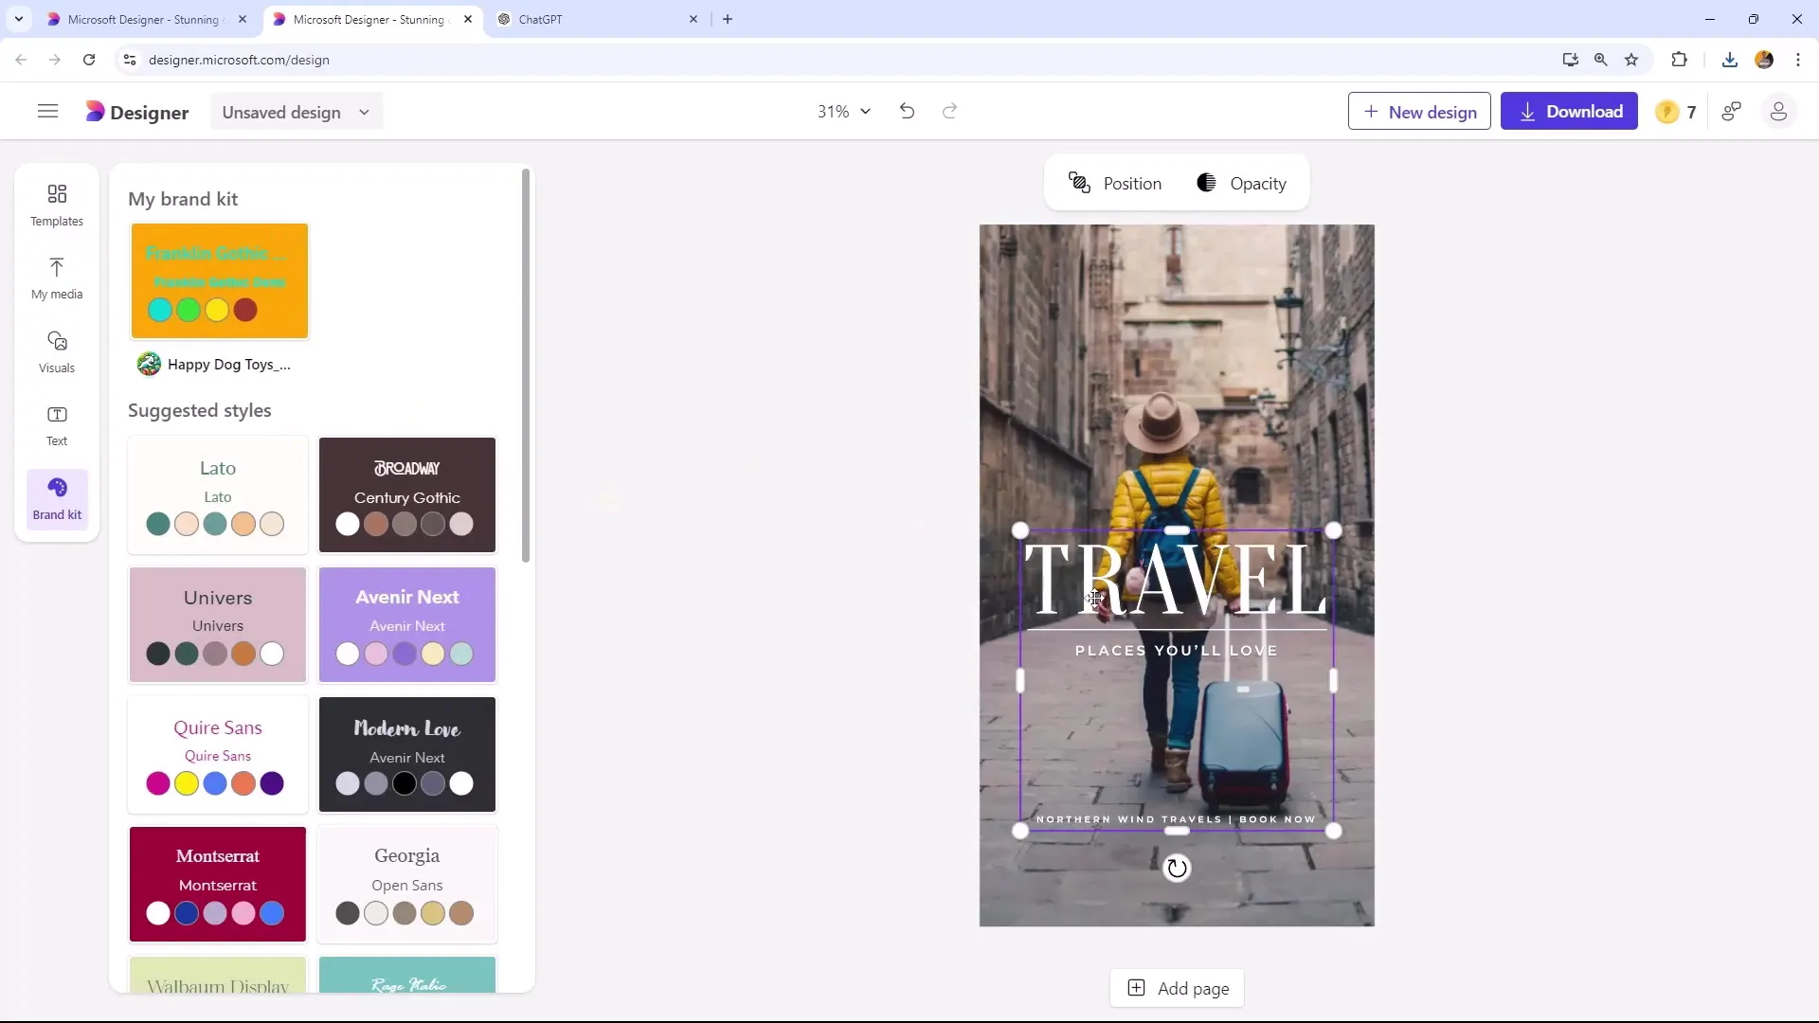The height and width of the screenshot is (1023, 1819).
Task: Select the Broadway Century Gothic style
Action: click(407, 494)
